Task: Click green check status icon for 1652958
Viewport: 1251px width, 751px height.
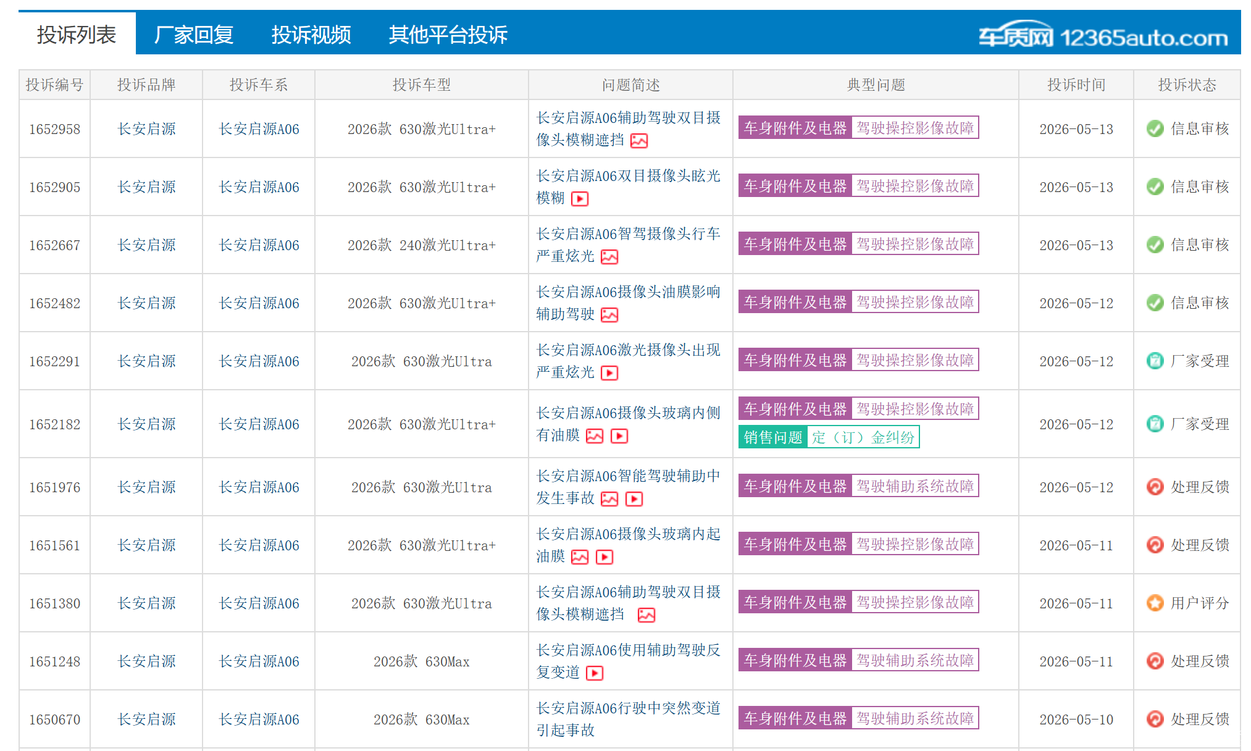Action: [1155, 128]
